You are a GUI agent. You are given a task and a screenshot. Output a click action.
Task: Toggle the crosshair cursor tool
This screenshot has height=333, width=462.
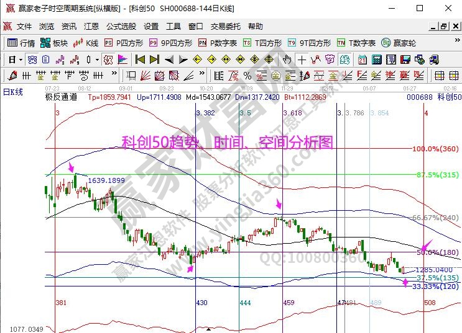point(302,60)
